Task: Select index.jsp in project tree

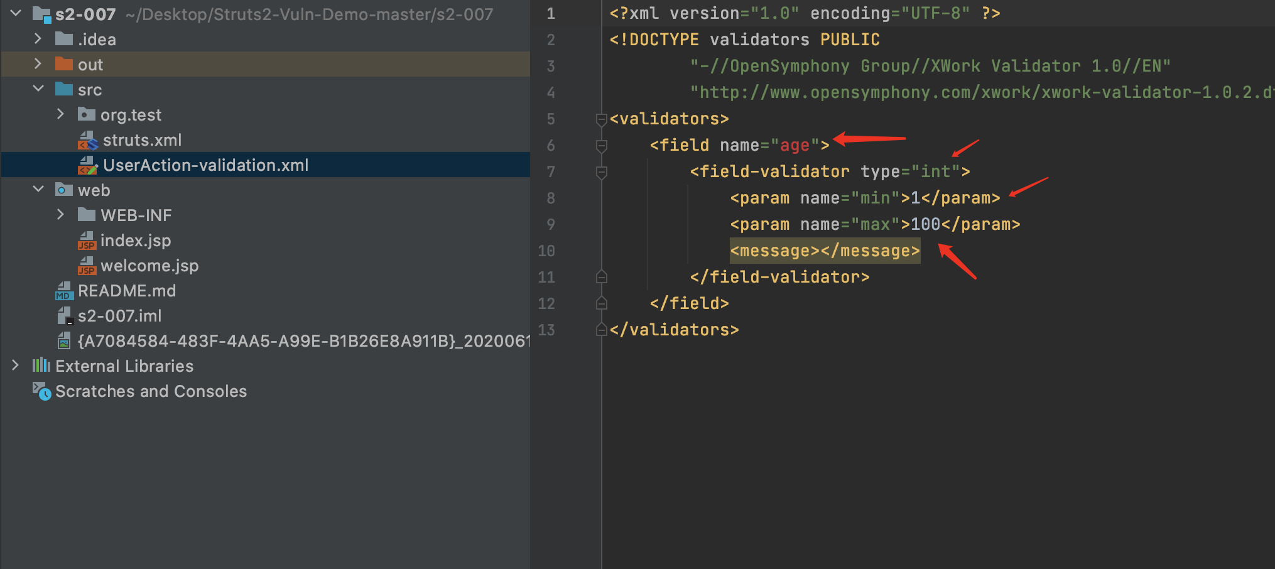Action: click(136, 241)
